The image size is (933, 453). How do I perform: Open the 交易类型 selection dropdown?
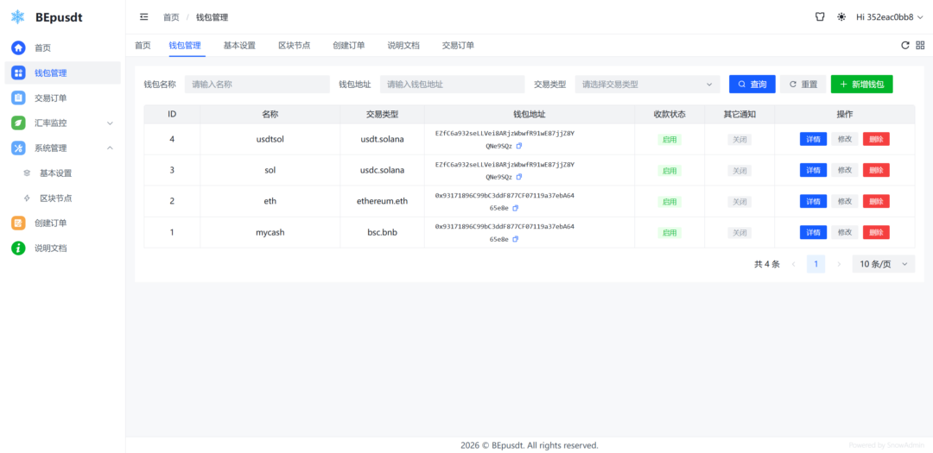[x=647, y=85]
